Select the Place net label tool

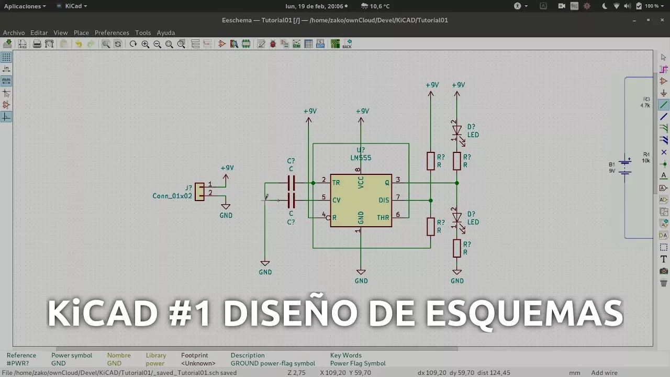click(664, 175)
